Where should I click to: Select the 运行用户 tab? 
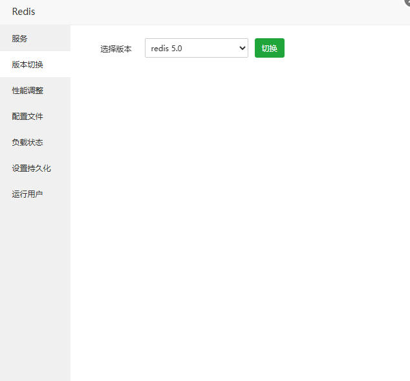[35, 194]
